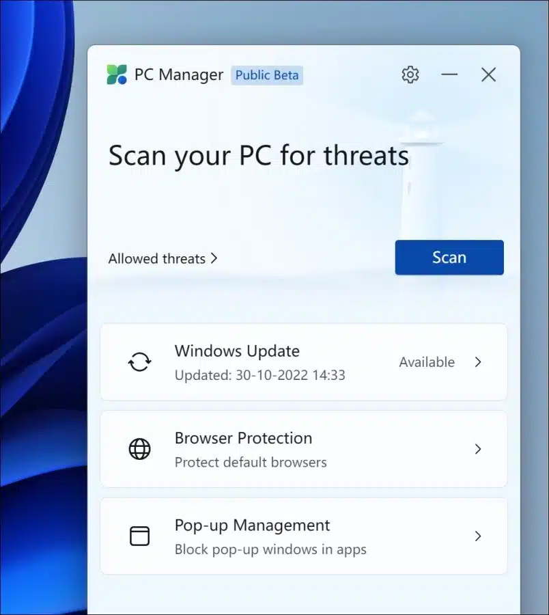Viewport: 549px width, 615px height.
Task: Open PC Manager settings gear
Action: (410, 74)
